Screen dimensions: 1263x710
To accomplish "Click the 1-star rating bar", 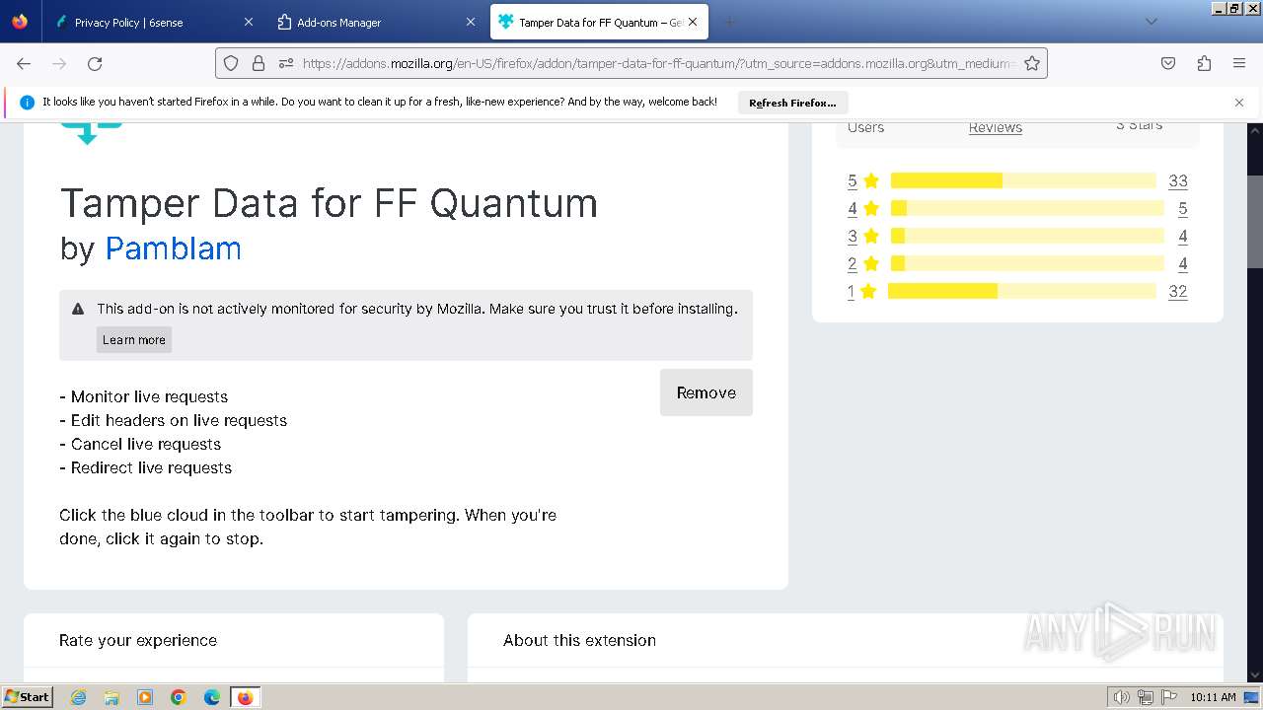I will tap(1022, 291).
